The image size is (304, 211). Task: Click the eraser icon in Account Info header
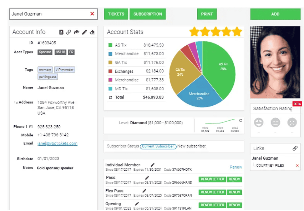tap(92, 32)
